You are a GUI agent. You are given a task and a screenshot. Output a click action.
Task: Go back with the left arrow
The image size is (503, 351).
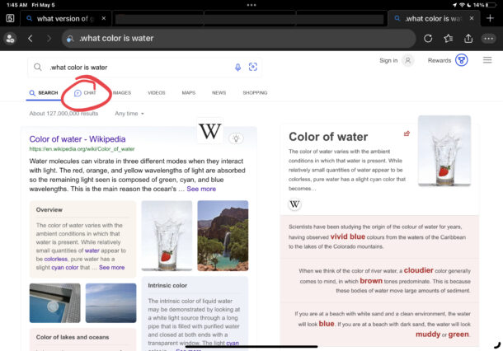pyautogui.click(x=31, y=38)
